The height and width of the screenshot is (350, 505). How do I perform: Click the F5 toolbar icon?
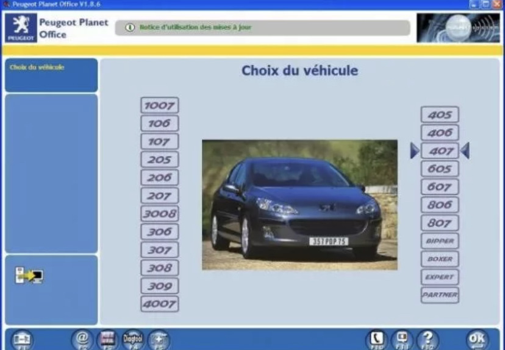pos(159,339)
